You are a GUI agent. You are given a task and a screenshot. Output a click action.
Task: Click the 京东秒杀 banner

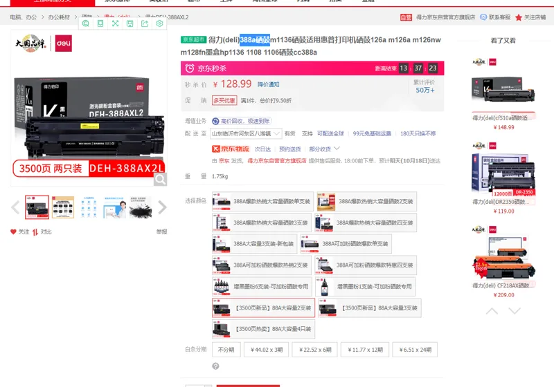(312, 68)
